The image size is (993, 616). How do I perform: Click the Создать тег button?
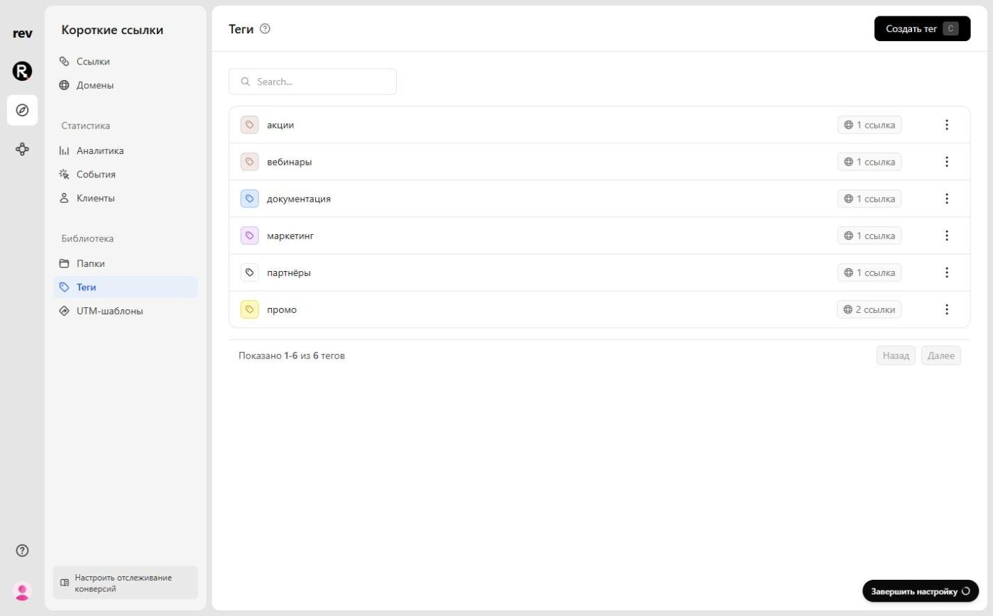(x=922, y=29)
